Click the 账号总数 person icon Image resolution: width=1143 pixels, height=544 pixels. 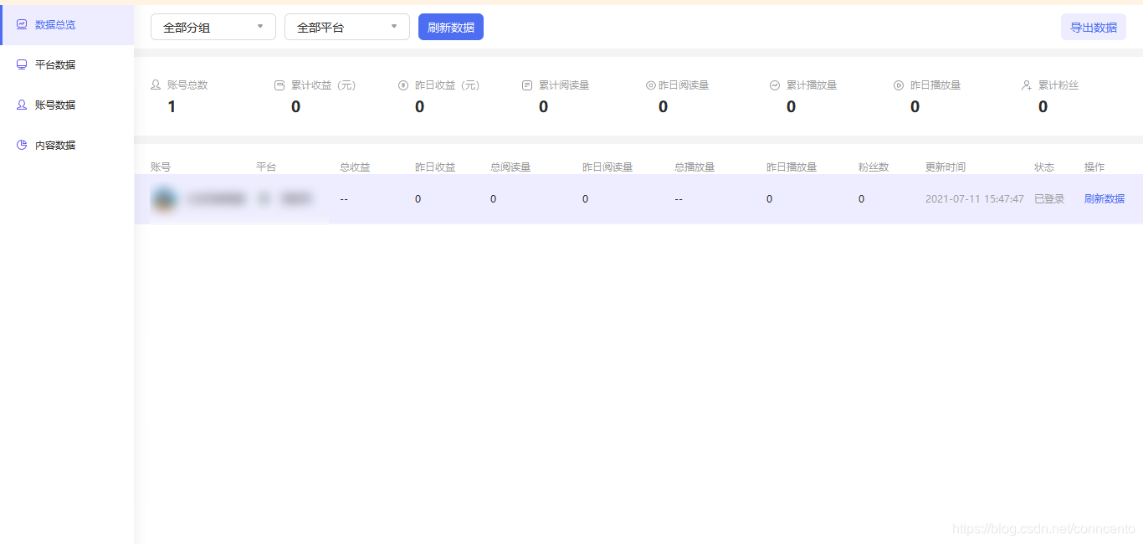[x=156, y=85]
